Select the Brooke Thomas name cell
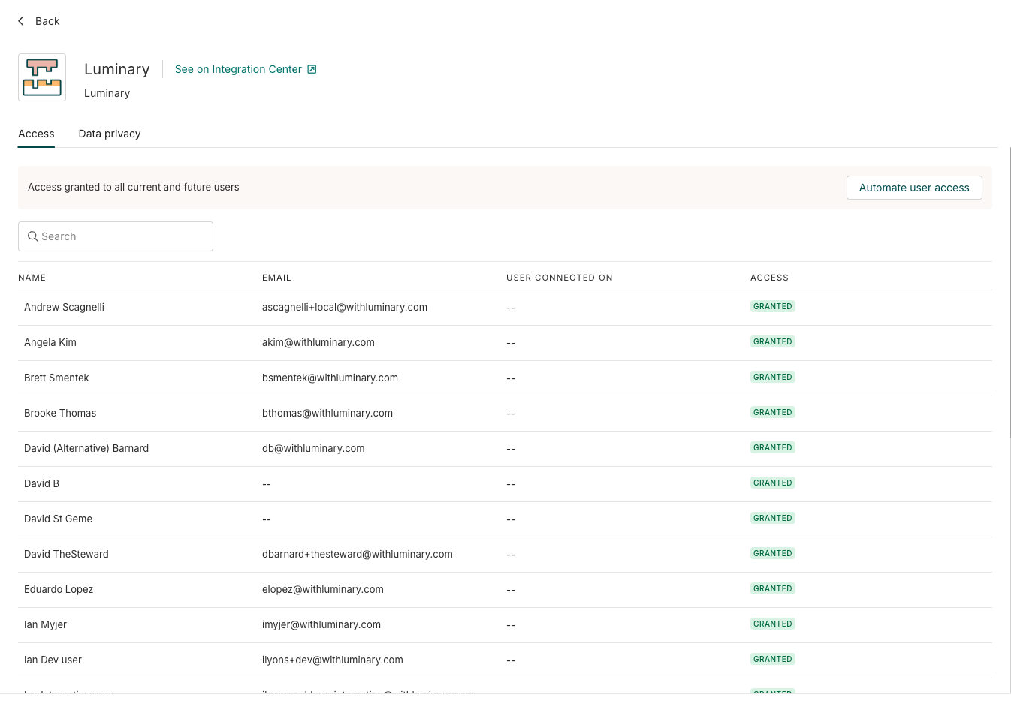 click(60, 413)
